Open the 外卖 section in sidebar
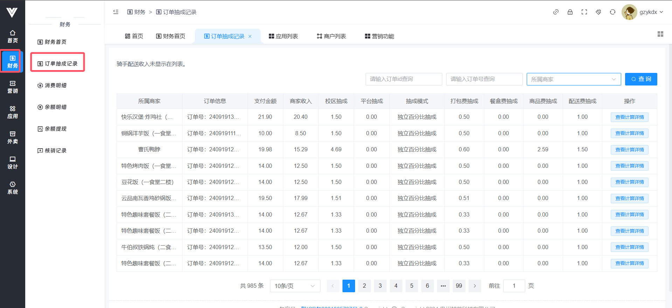Screen dimensions: 672x308 click(x=13, y=137)
